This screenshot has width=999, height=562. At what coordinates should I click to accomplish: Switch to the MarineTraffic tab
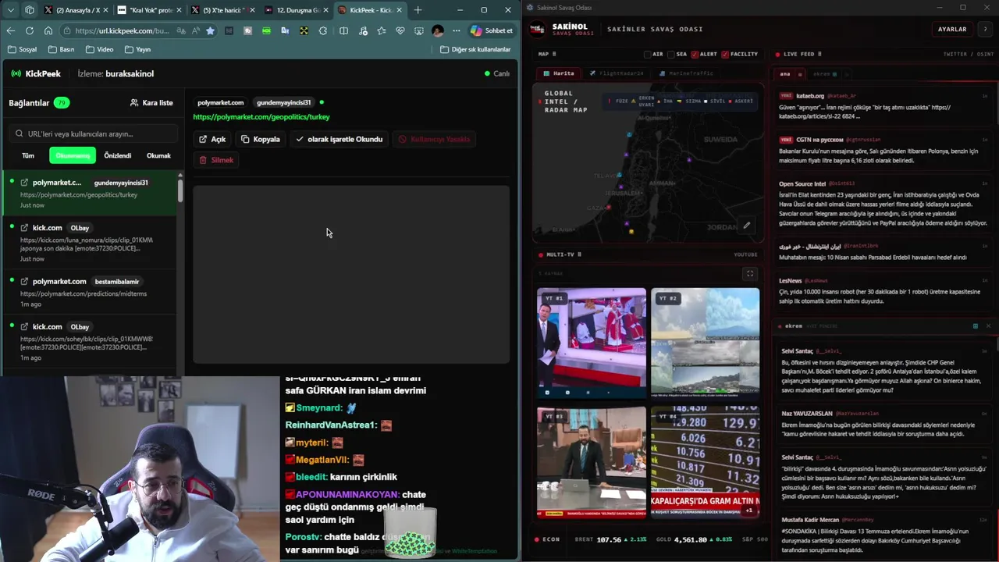686,73
